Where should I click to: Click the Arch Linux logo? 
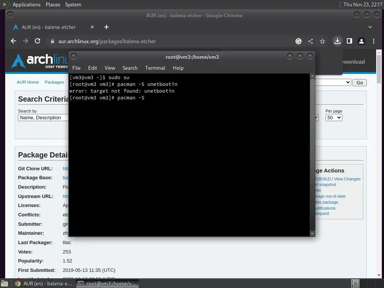pos(40,61)
